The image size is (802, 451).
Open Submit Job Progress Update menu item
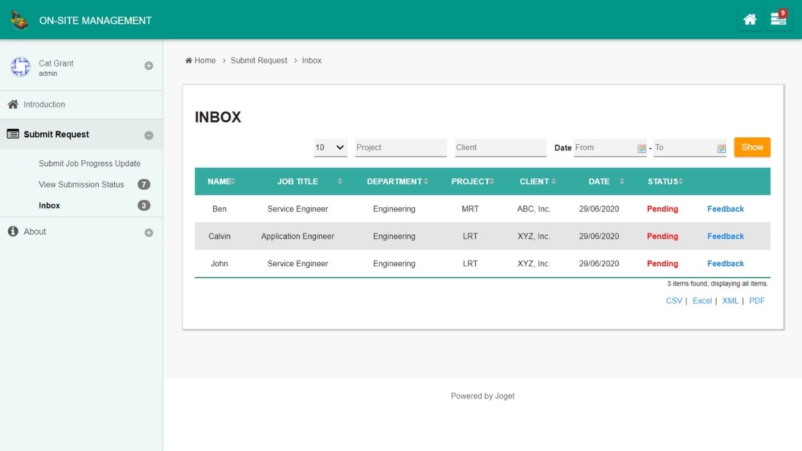point(90,163)
